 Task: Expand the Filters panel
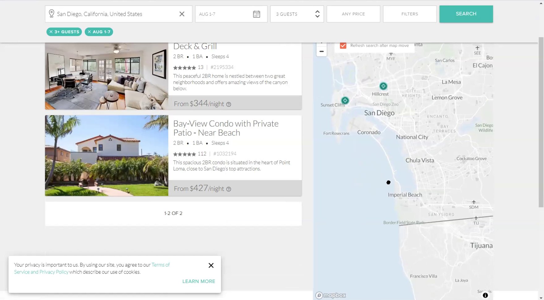click(410, 14)
